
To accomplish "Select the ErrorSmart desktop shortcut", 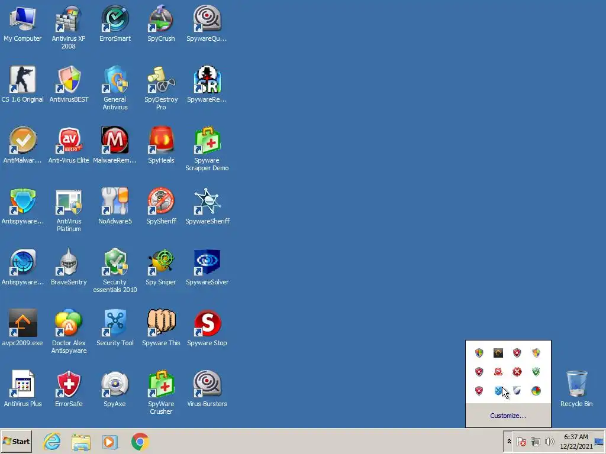I will (x=115, y=24).
